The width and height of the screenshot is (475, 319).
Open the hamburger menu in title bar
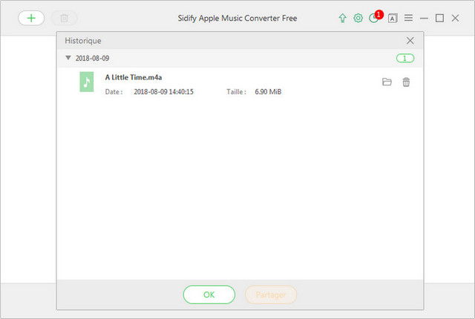pos(408,18)
